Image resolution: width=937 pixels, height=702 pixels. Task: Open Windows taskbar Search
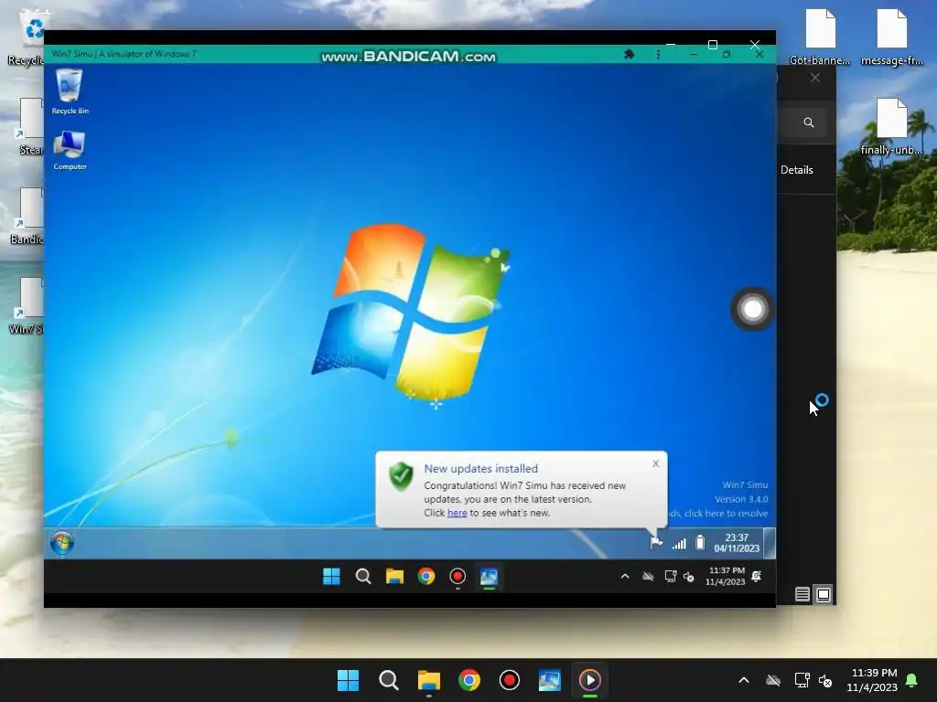(388, 680)
